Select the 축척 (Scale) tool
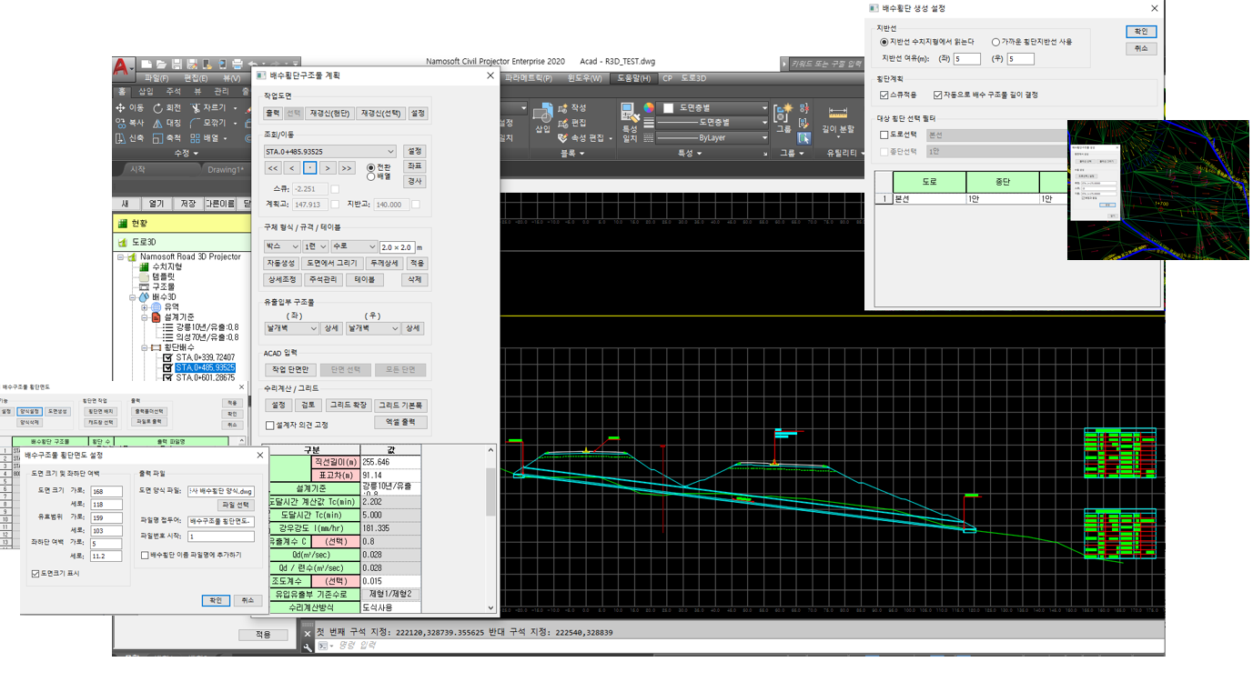 tap(167, 138)
